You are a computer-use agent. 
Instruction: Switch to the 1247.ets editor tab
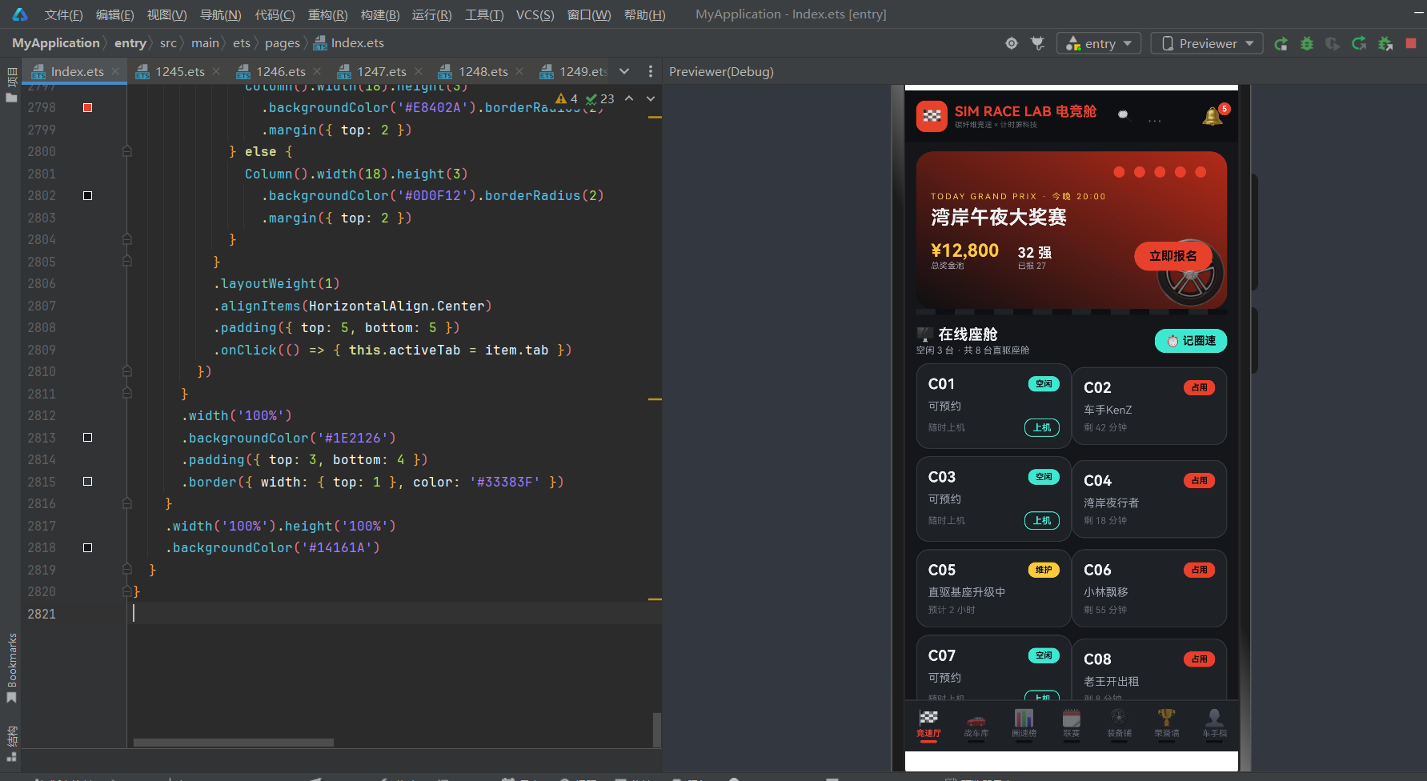[x=382, y=71]
